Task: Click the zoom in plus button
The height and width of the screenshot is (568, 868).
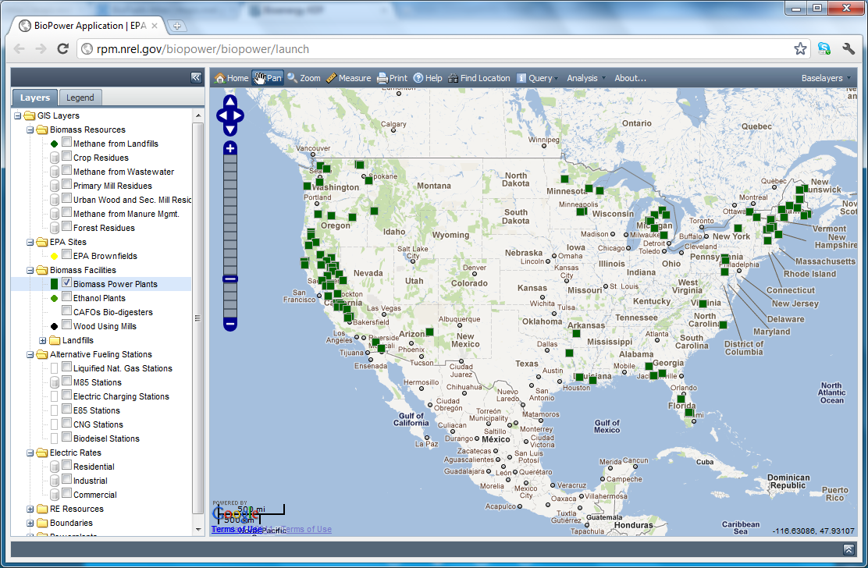Action: pyautogui.click(x=230, y=148)
